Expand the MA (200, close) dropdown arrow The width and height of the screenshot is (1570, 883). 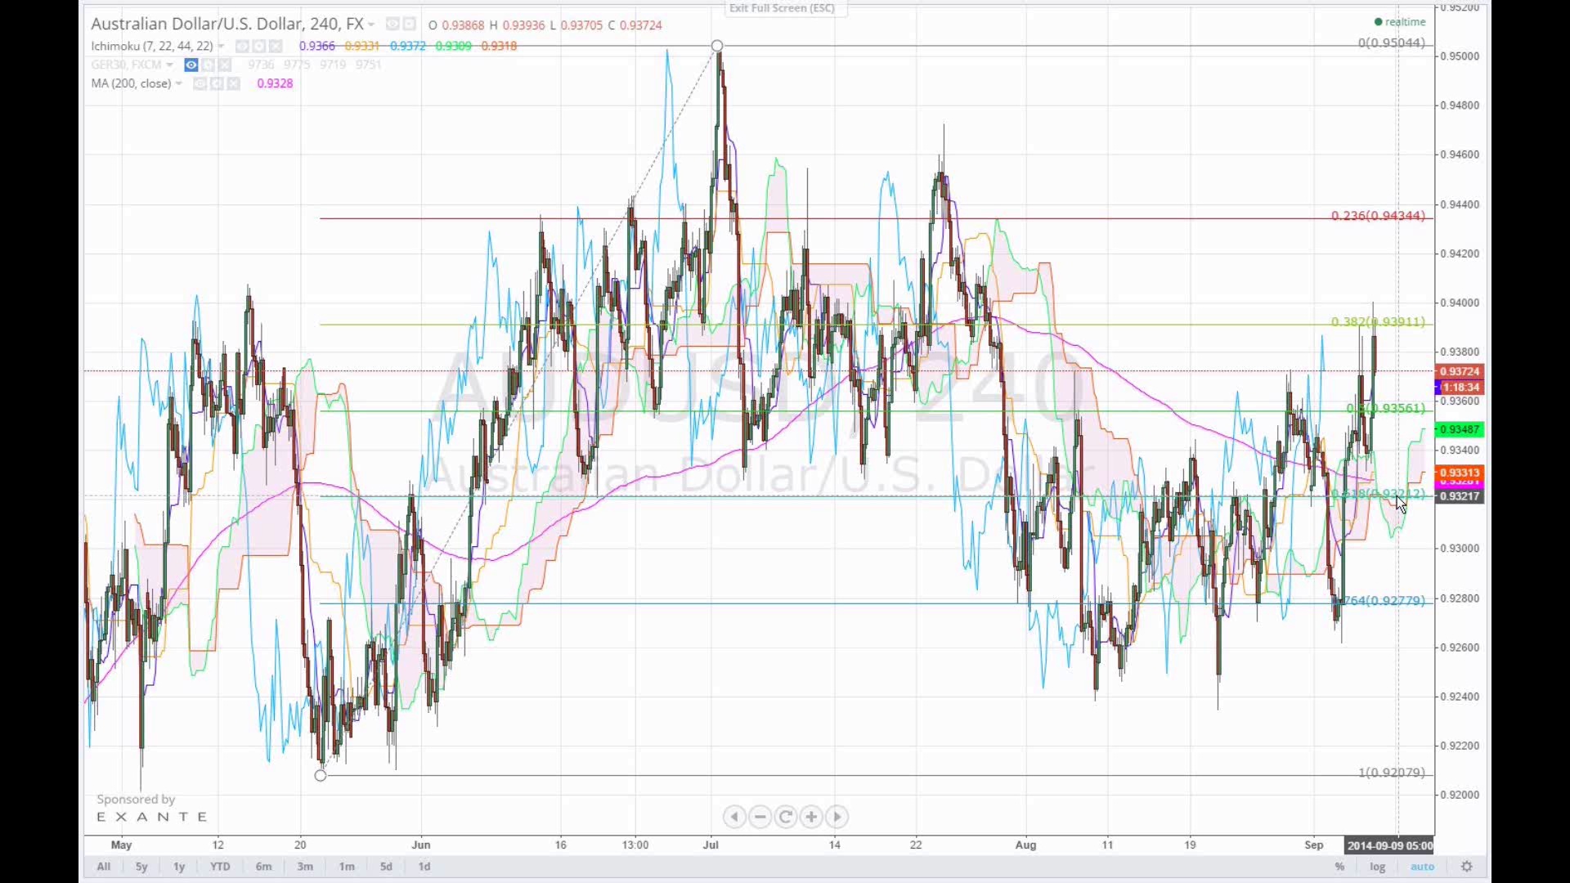click(x=179, y=84)
